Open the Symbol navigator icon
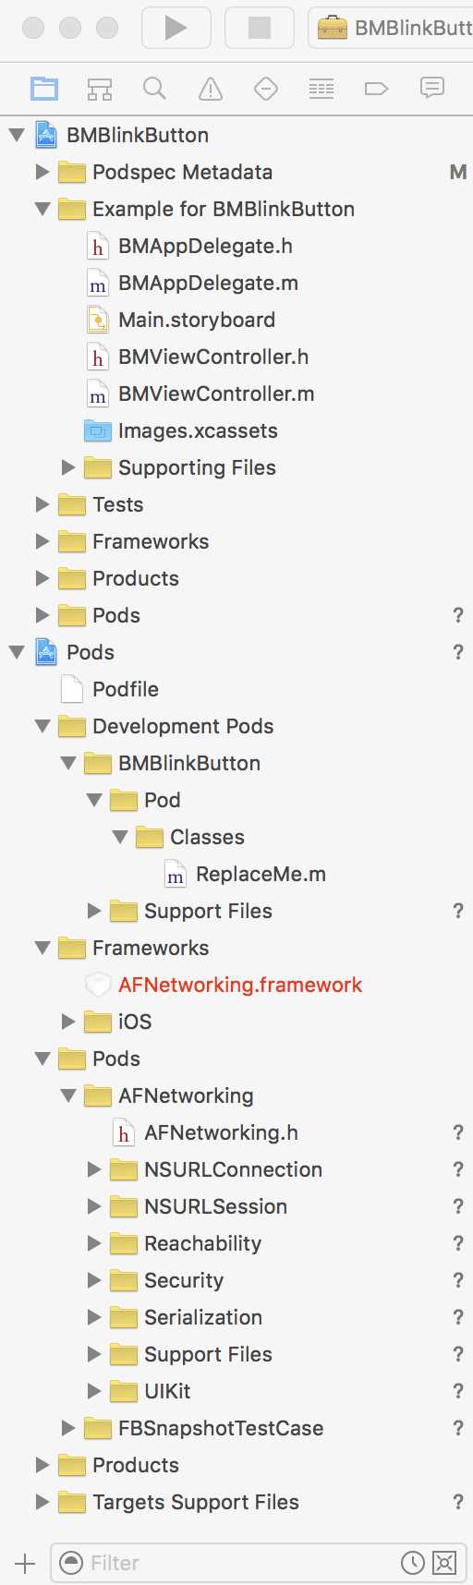This screenshot has height=1585, width=473. point(100,89)
